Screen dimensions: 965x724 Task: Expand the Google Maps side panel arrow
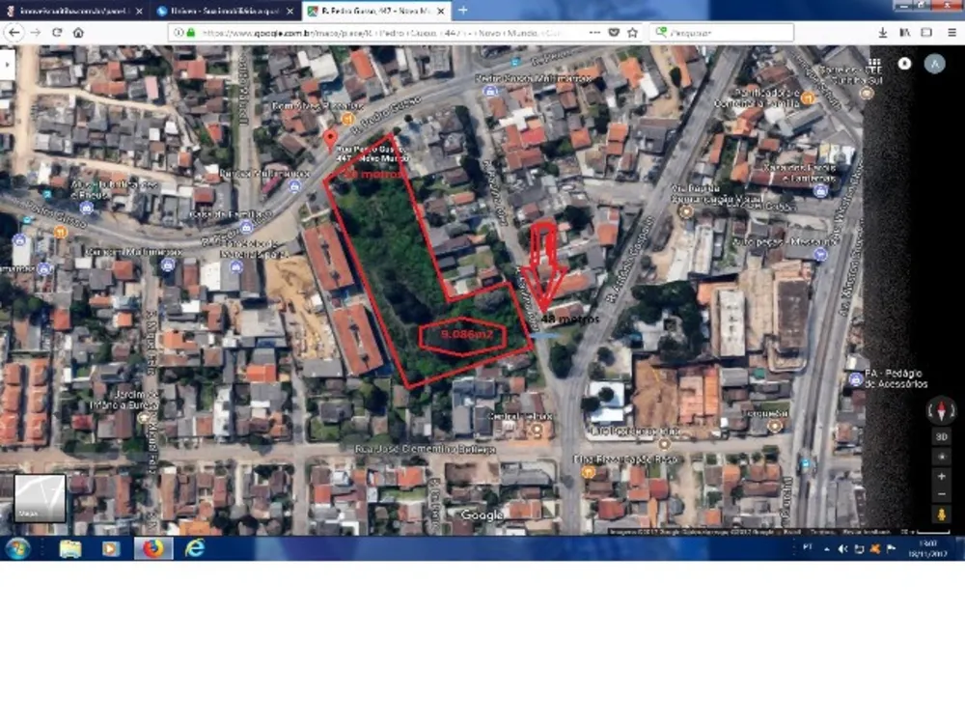[x=7, y=64]
